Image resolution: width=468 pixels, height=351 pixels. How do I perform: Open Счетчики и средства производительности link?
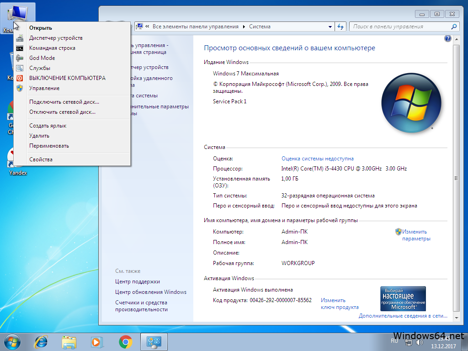(142, 306)
